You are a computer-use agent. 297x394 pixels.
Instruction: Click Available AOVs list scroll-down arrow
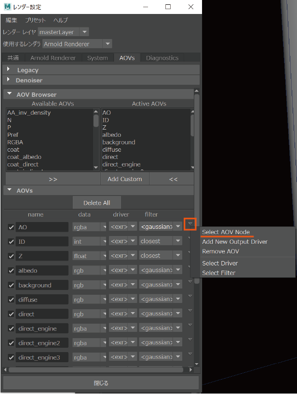(x=96, y=167)
